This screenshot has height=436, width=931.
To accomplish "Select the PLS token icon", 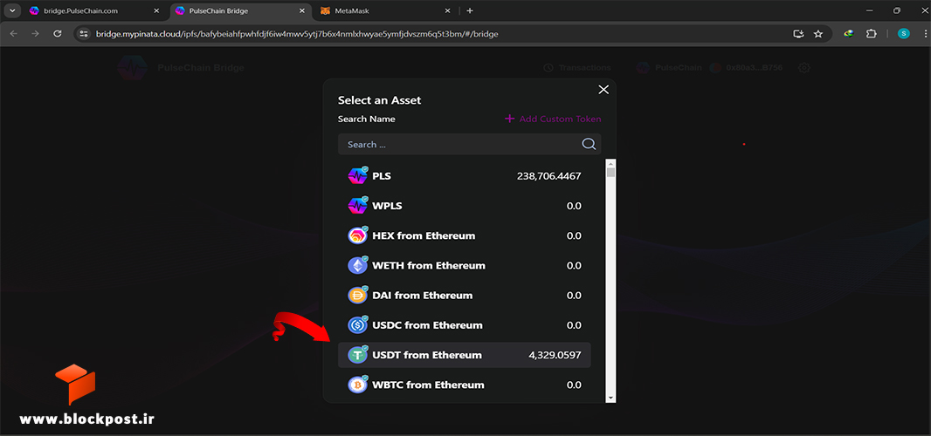I will (357, 176).
